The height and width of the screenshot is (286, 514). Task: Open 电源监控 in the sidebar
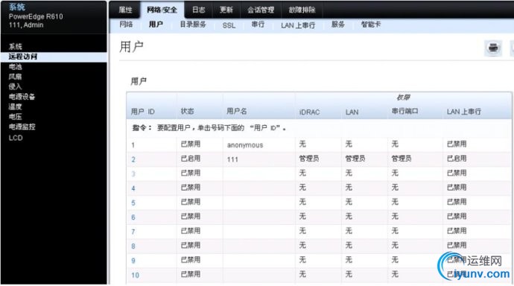[22, 127]
